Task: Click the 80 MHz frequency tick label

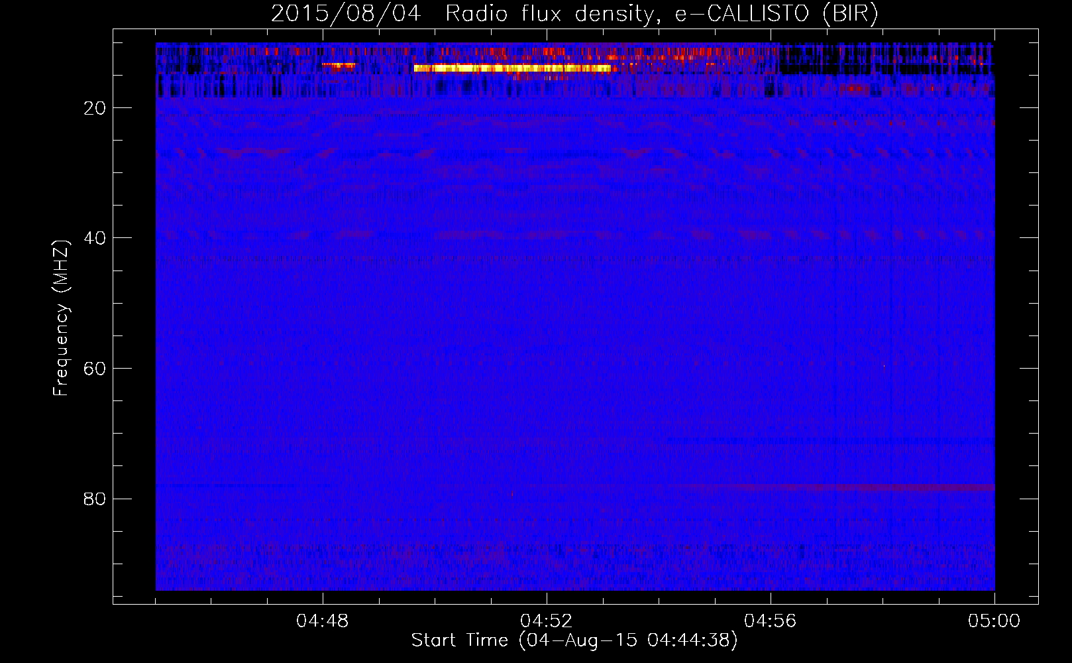Action: 95,499
